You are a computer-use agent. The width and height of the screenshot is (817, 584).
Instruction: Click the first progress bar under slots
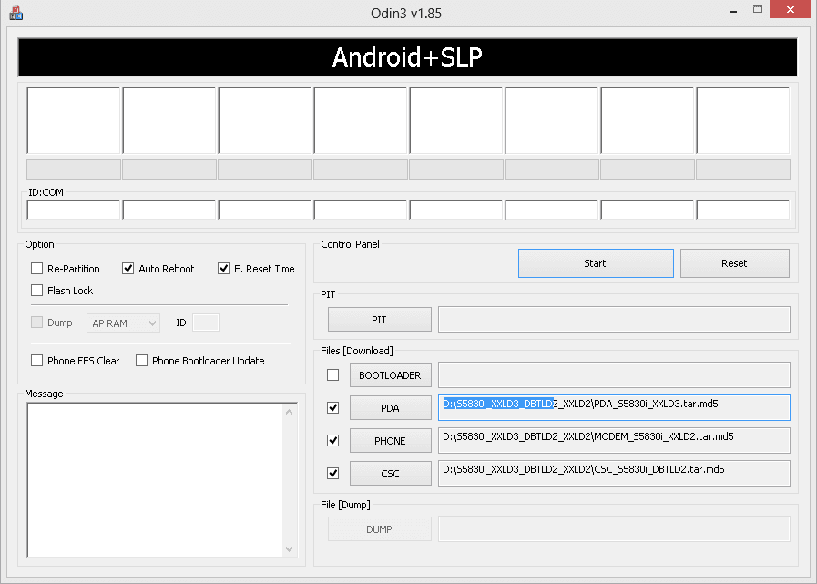74,170
